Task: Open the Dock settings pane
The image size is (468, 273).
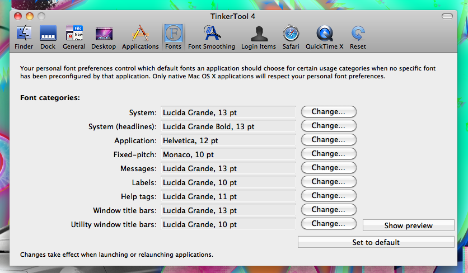Action: pos(48,37)
